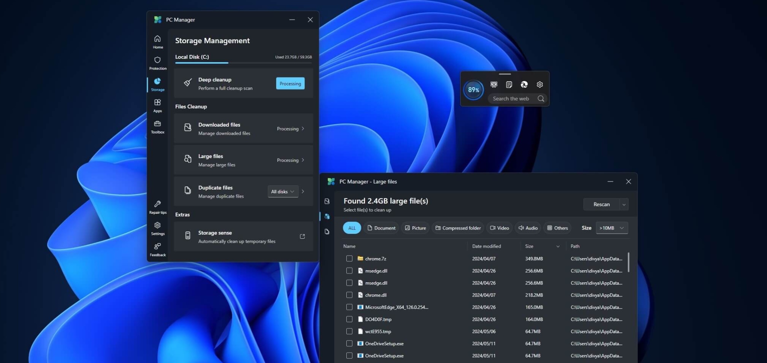Click the Duplicate files icon
767x363 pixels.
pyautogui.click(x=188, y=190)
